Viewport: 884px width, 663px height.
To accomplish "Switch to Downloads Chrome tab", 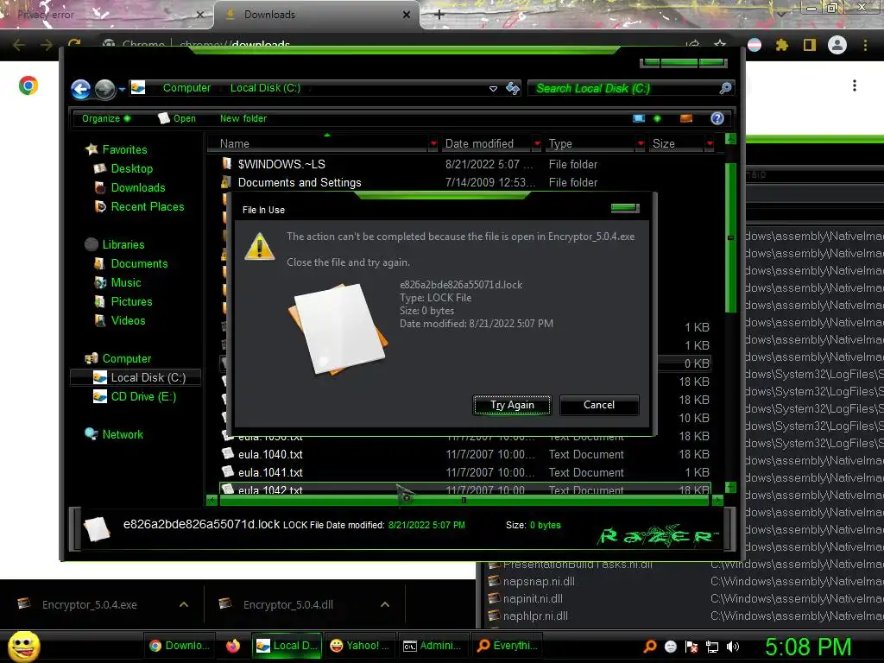I will coord(318,15).
